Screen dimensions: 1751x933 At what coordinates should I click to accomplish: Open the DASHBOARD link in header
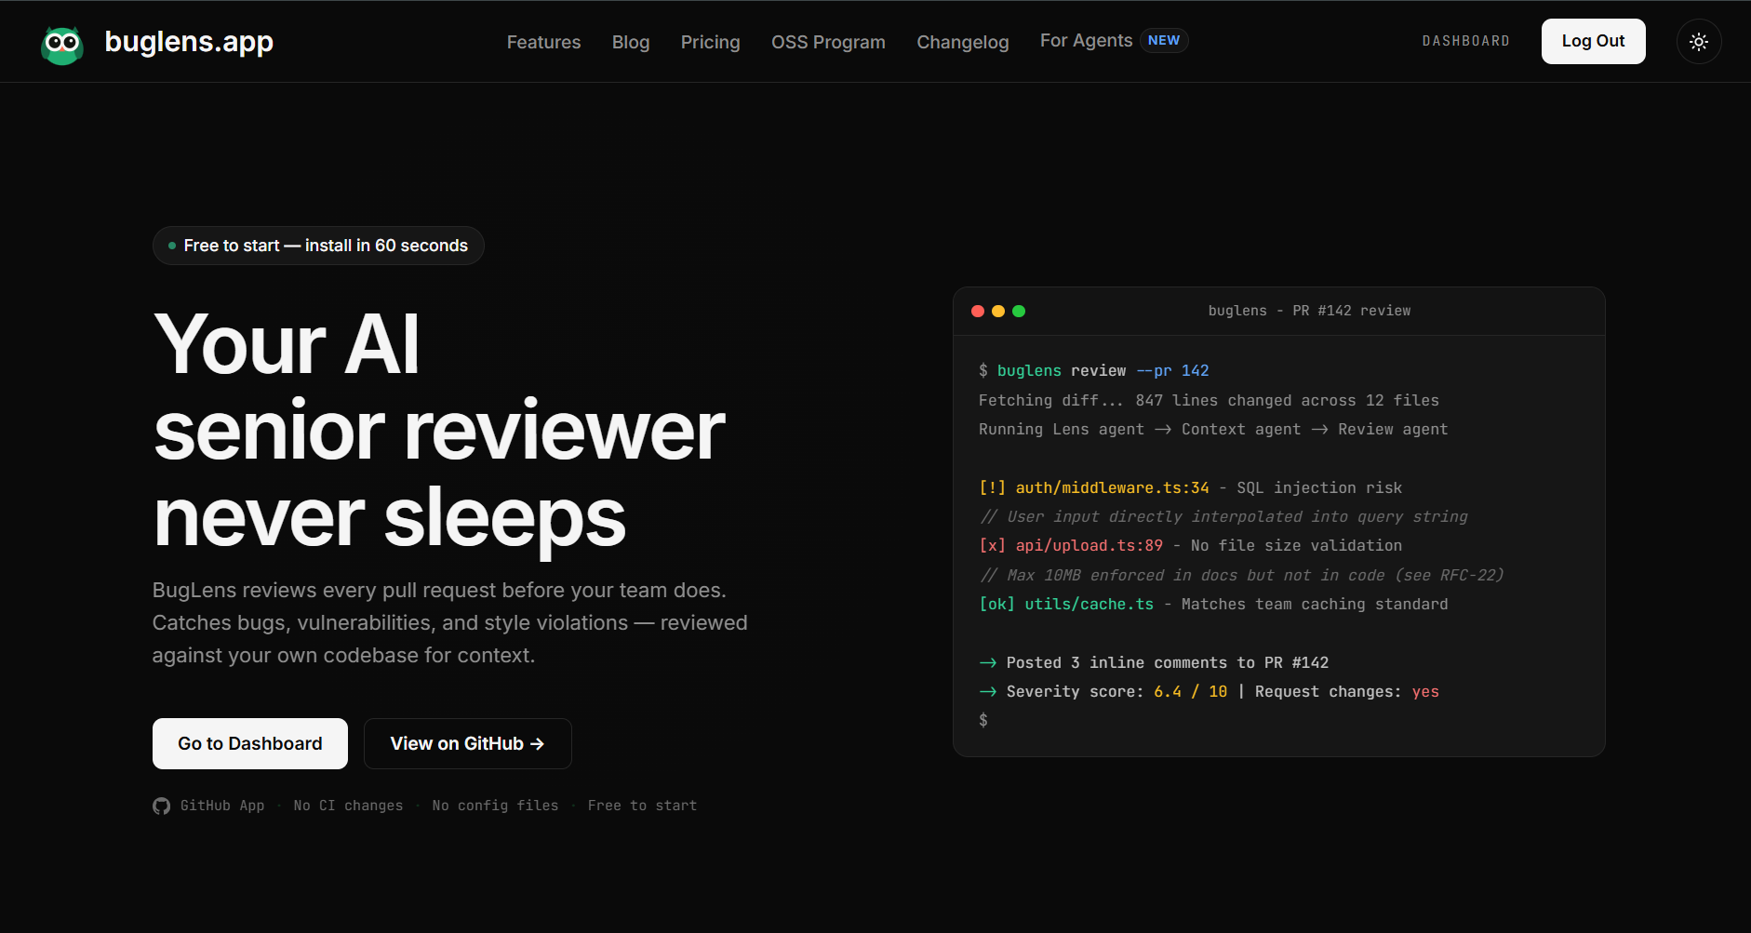point(1466,42)
